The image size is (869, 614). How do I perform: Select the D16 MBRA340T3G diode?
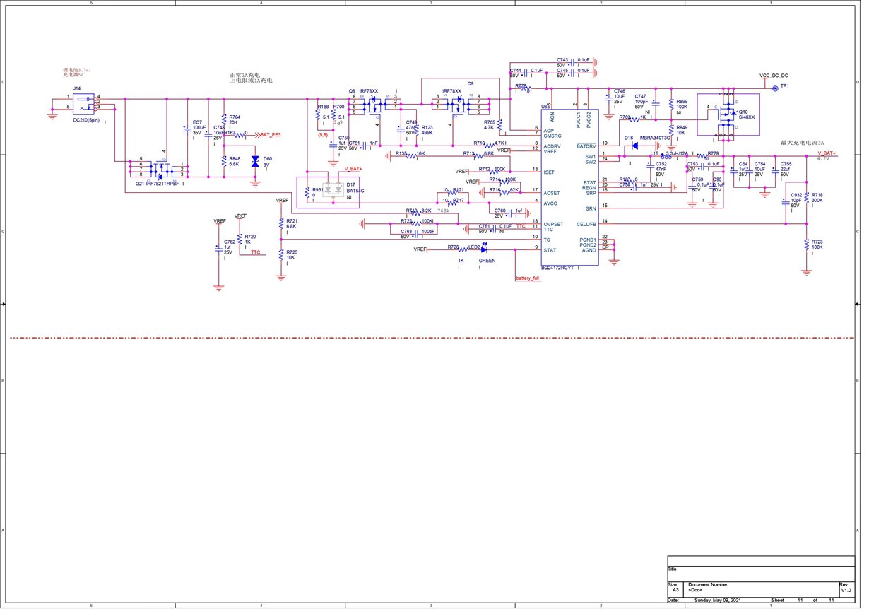click(x=634, y=146)
